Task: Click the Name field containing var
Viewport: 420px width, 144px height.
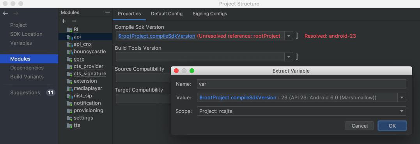Action: pos(301,84)
